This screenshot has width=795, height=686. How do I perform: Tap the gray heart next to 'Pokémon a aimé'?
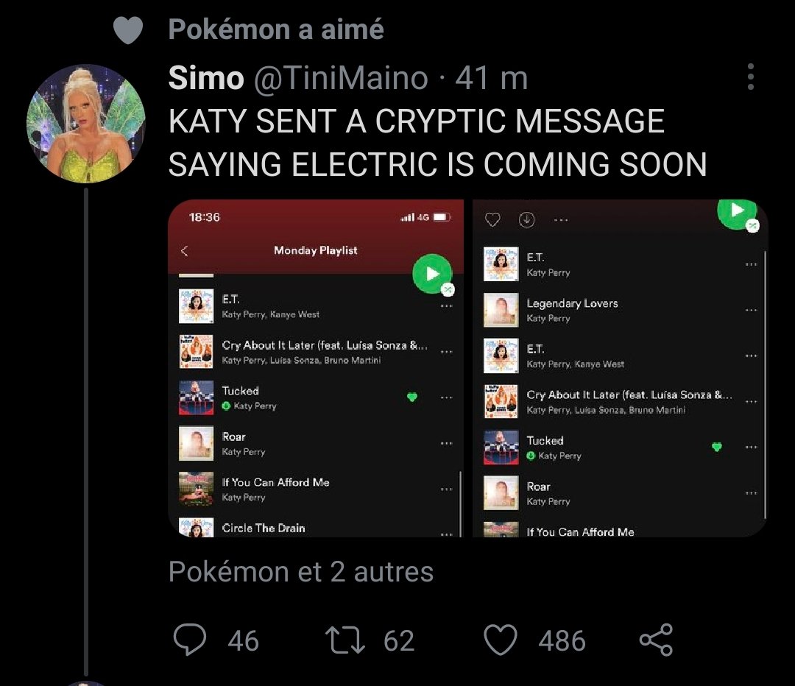[x=128, y=29]
